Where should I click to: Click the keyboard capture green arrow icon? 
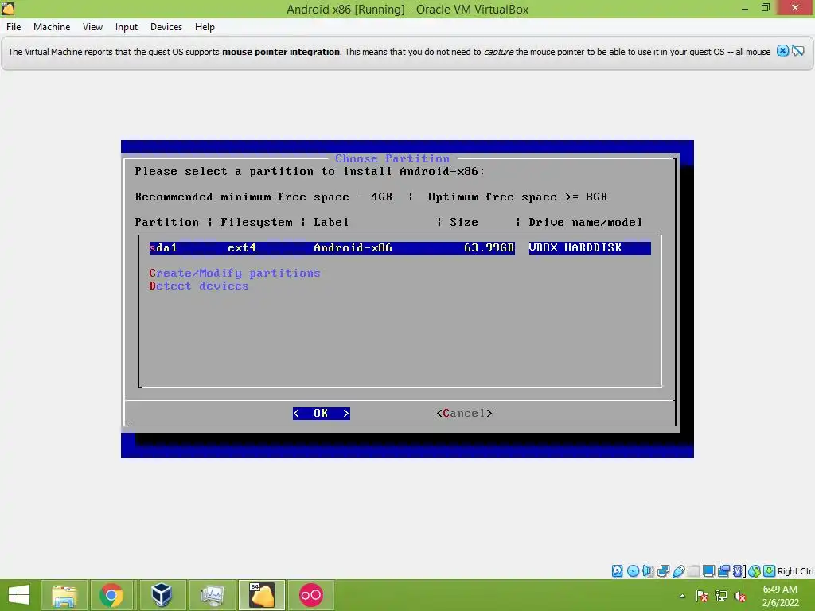click(770, 571)
